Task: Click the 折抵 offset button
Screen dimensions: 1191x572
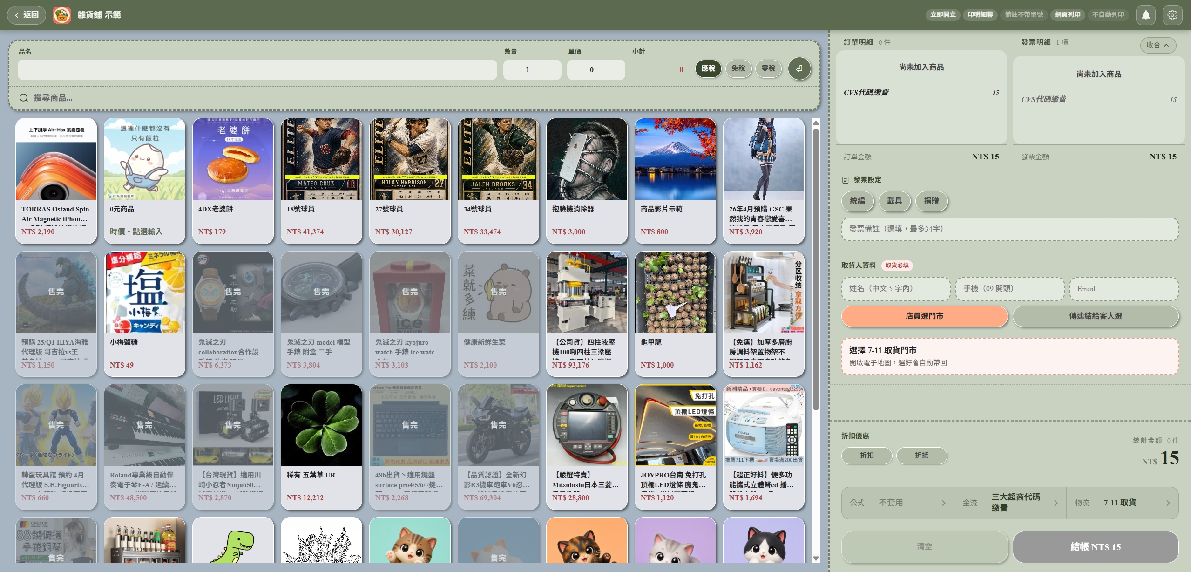Action: coord(922,456)
